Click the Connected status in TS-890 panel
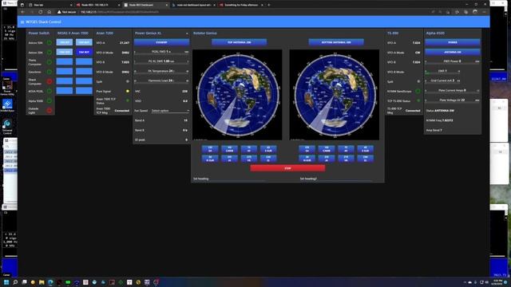Screen dimensions: 511x287 413,111
